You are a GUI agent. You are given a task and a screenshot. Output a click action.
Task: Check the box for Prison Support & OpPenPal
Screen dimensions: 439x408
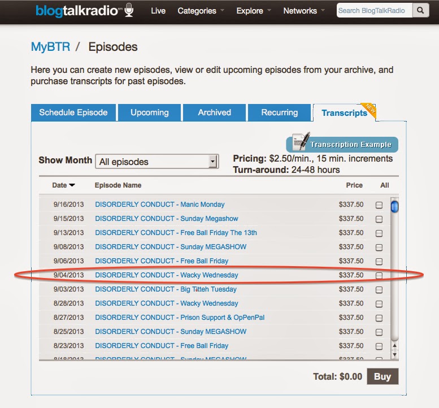coord(379,318)
